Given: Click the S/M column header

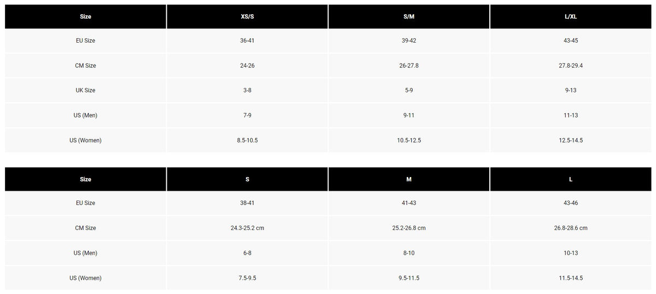Looking at the screenshot, I should (409, 16).
